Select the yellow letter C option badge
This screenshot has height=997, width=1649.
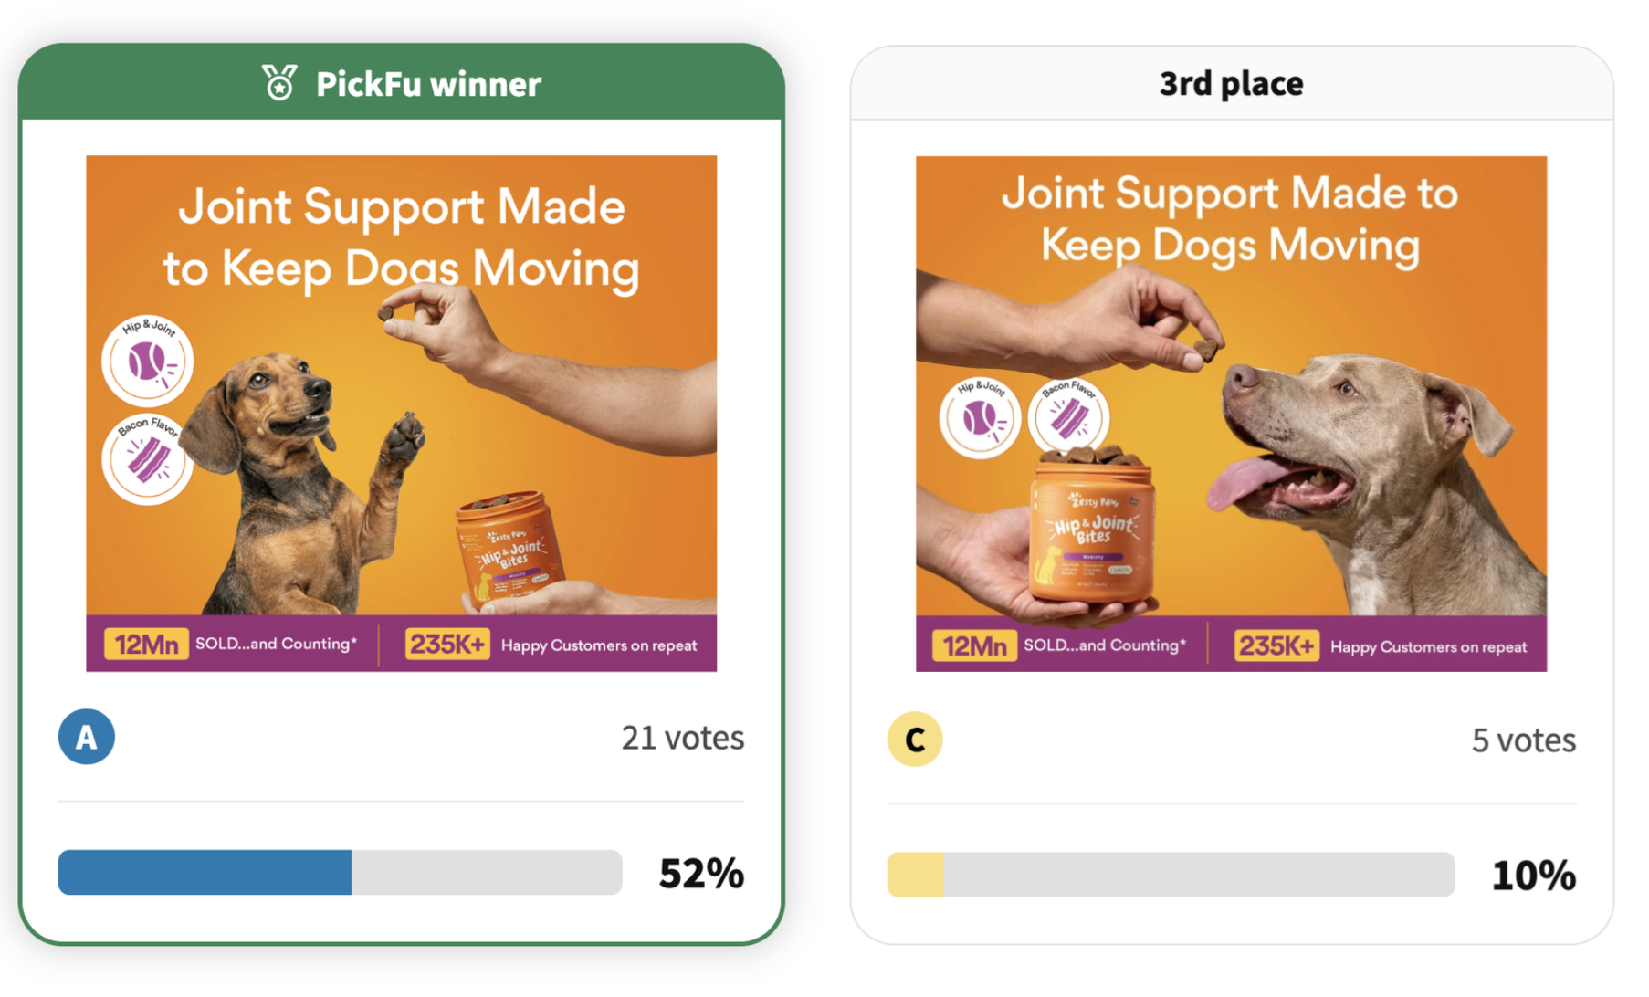pyautogui.click(x=915, y=739)
